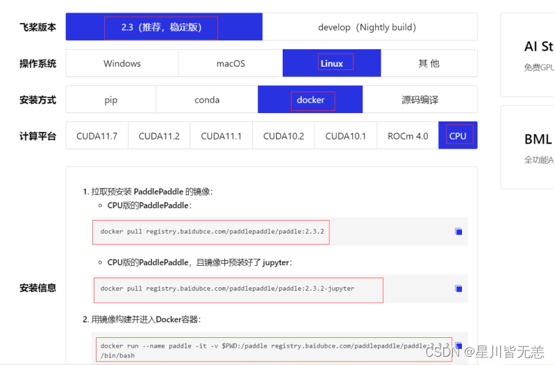
Task: Select conda installation method
Action: (207, 100)
